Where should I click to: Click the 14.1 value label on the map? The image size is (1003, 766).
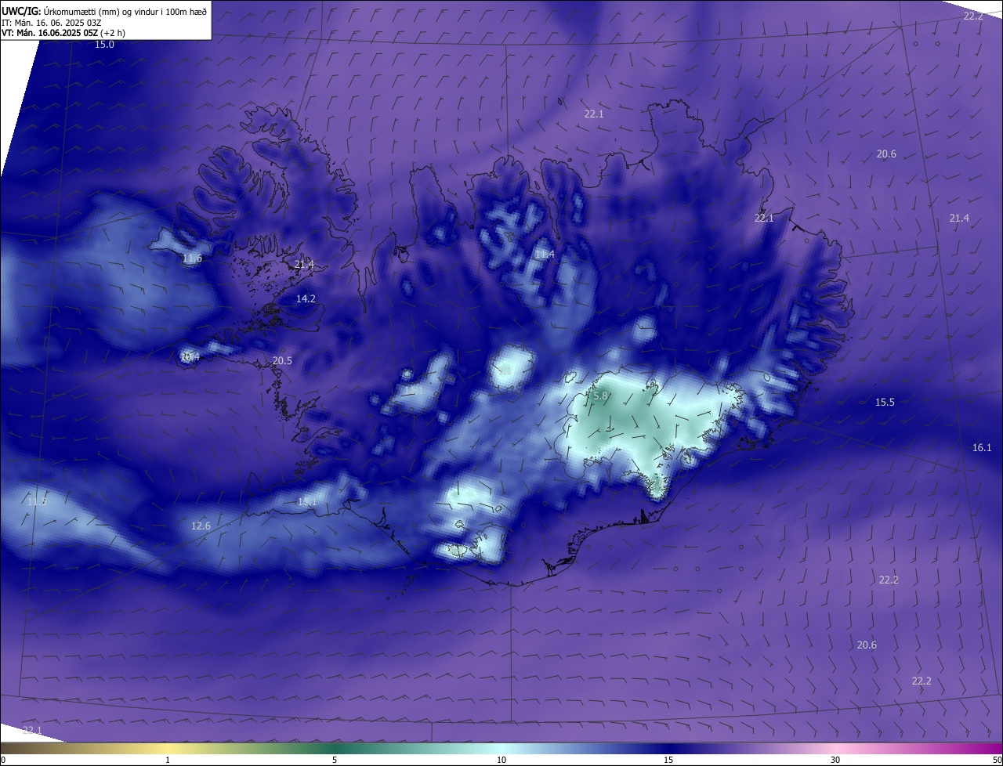point(306,502)
